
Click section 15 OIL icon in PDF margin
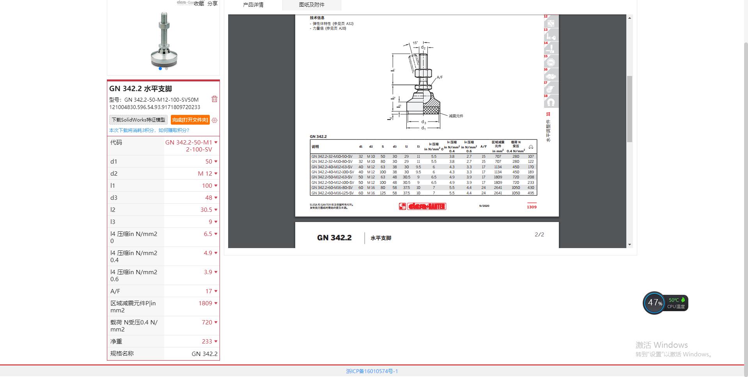pos(551,62)
